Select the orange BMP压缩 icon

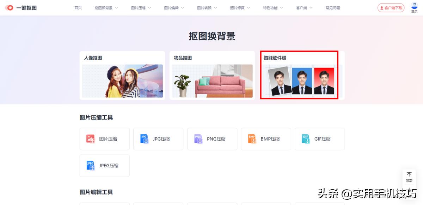pyautogui.click(x=252, y=139)
